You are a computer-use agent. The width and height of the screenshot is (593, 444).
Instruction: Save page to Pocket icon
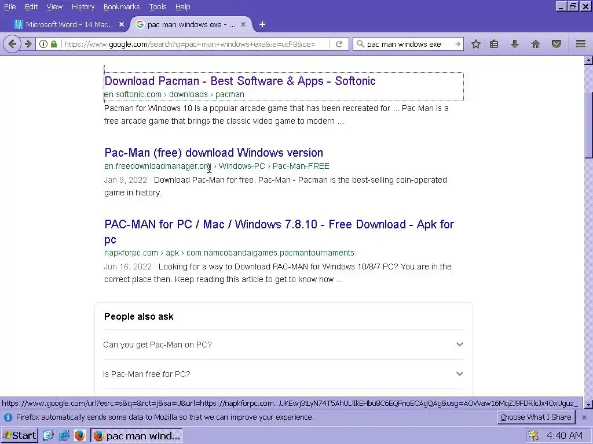point(557,44)
